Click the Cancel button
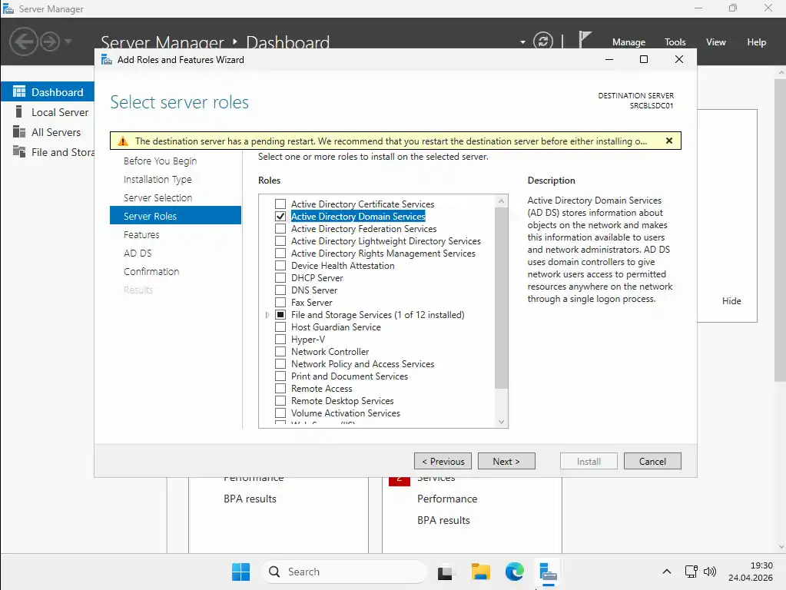The width and height of the screenshot is (786, 590). click(x=652, y=461)
